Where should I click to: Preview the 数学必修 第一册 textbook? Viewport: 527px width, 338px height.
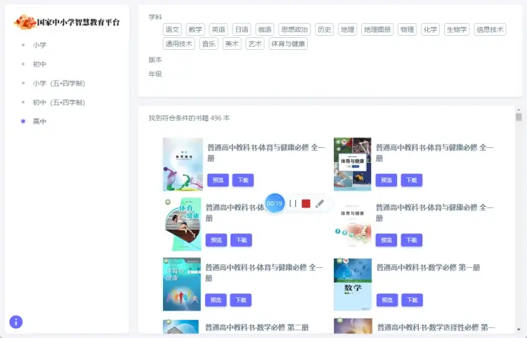[x=387, y=300]
